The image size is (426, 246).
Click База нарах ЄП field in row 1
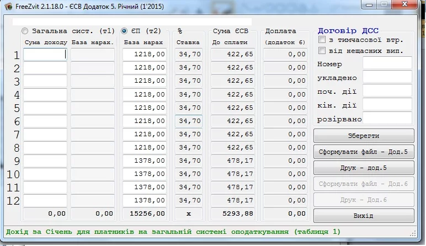pyautogui.click(x=145, y=54)
